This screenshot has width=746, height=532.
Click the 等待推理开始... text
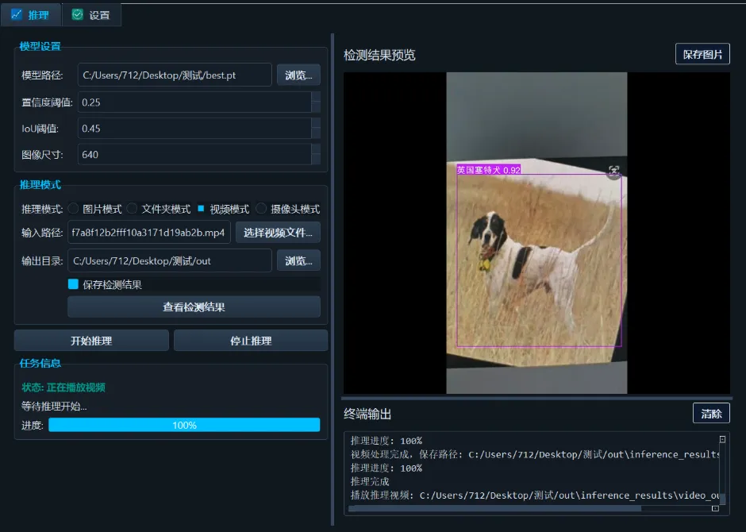[54, 407]
